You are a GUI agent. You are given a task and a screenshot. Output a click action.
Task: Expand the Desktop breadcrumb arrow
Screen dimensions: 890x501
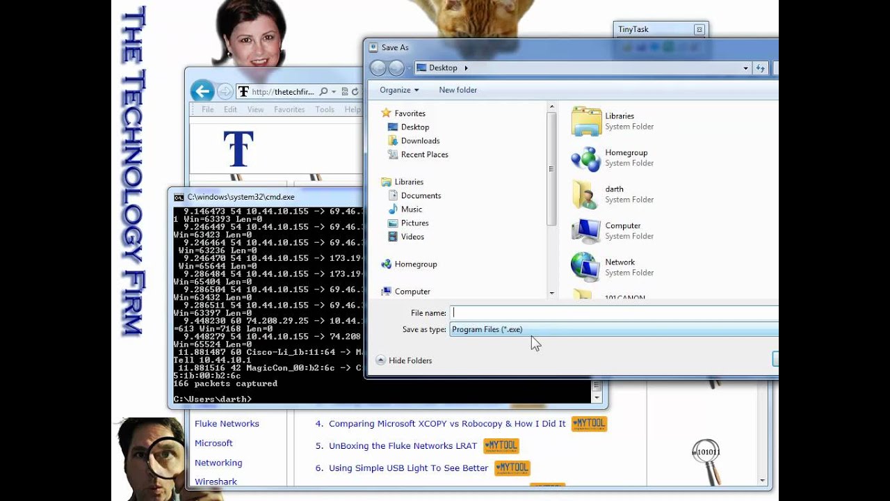[466, 68]
